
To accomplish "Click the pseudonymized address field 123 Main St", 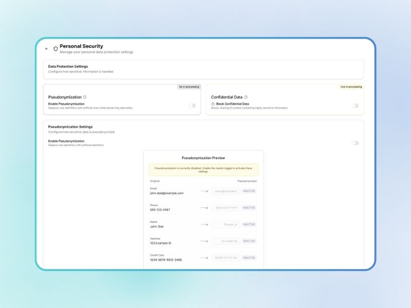I will [x=226, y=241].
